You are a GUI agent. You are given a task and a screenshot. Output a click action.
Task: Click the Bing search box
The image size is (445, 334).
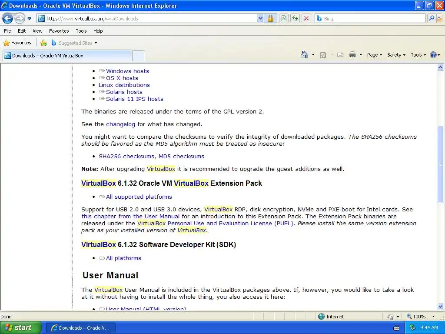pos(370,19)
